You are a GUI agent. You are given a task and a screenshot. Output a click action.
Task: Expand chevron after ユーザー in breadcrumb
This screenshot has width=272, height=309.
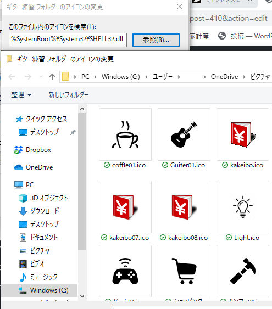tap(179, 77)
